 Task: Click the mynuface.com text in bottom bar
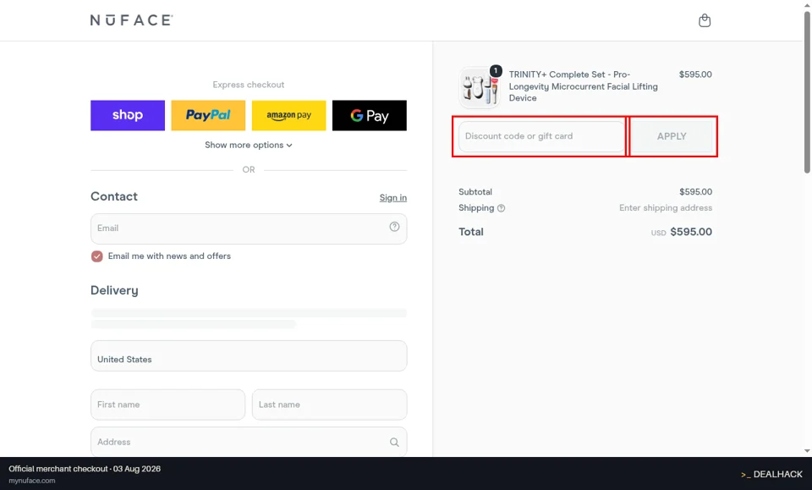point(32,481)
